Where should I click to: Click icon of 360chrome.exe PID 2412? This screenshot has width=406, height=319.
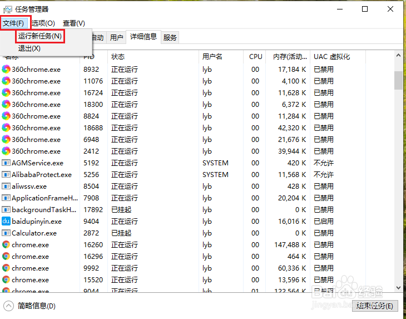(x=6, y=151)
